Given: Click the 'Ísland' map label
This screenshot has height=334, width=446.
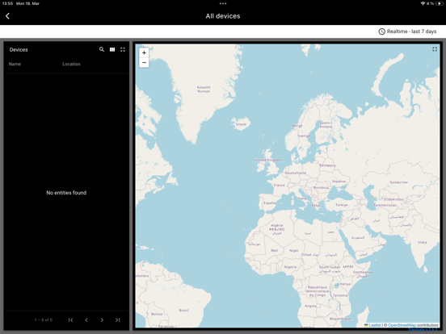Looking at the screenshot, I should pyautogui.click(x=241, y=124).
